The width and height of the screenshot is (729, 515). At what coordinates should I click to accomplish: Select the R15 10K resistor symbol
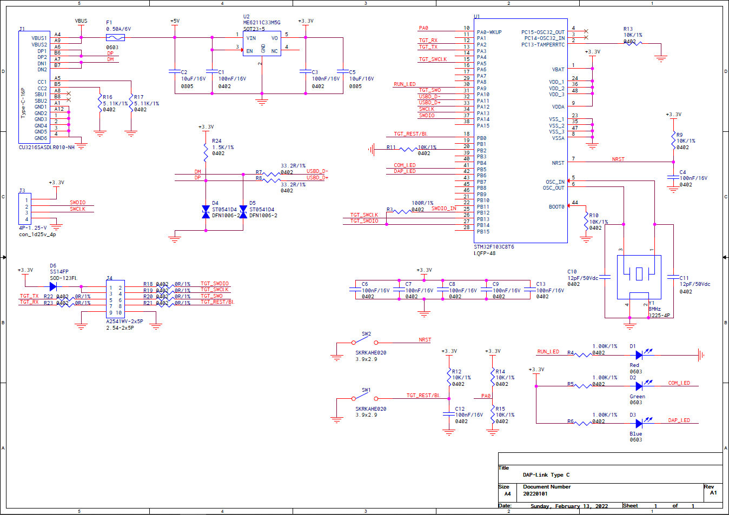click(x=492, y=414)
